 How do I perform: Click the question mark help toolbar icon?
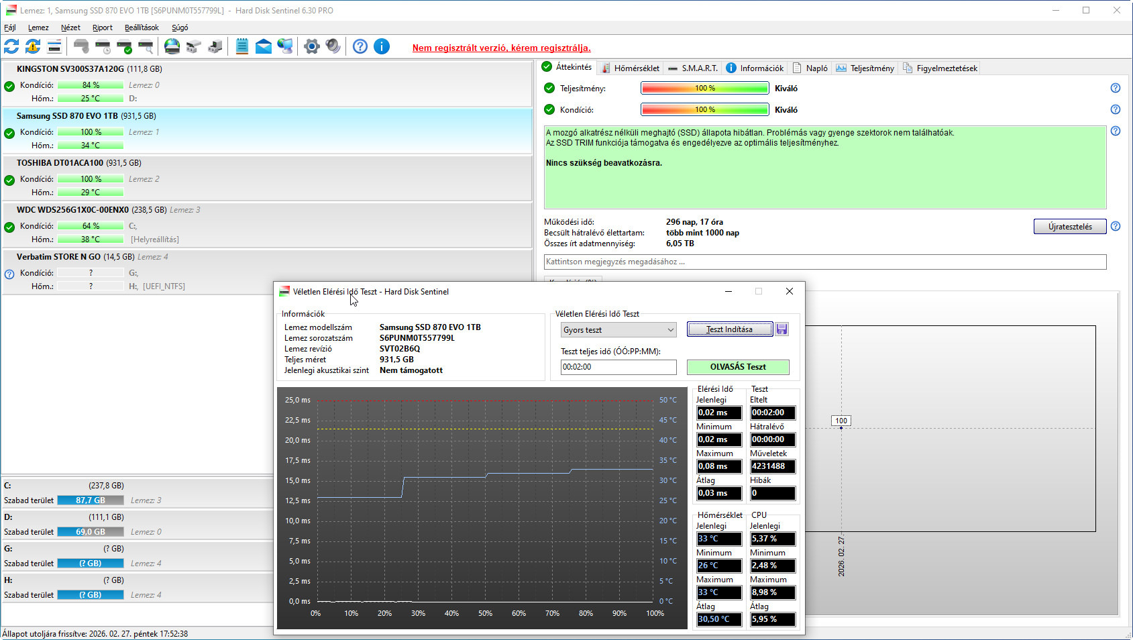pyautogui.click(x=360, y=46)
